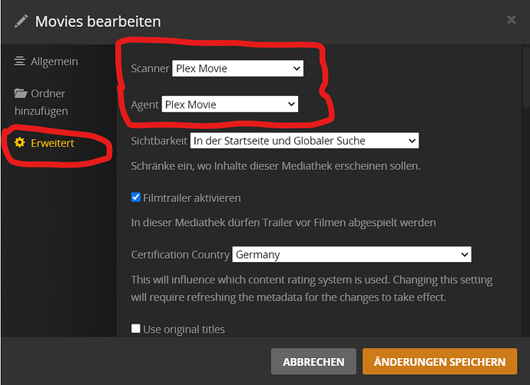Open the Agent dropdown showing Plex Movie
The image size is (530, 385).
(x=230, y=104)
